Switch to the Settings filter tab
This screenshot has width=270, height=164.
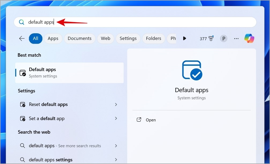(128, 38)
